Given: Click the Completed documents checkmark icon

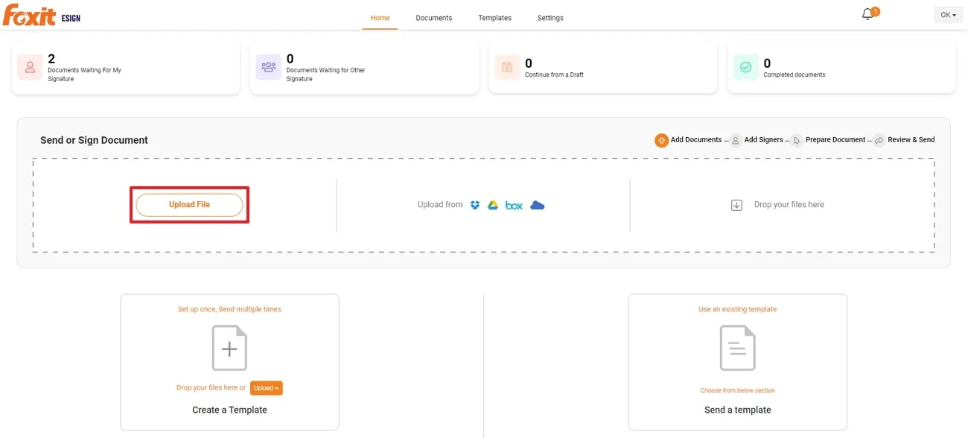Looking at the screenshot, I should pyautogui.click(x=745, y=67).
